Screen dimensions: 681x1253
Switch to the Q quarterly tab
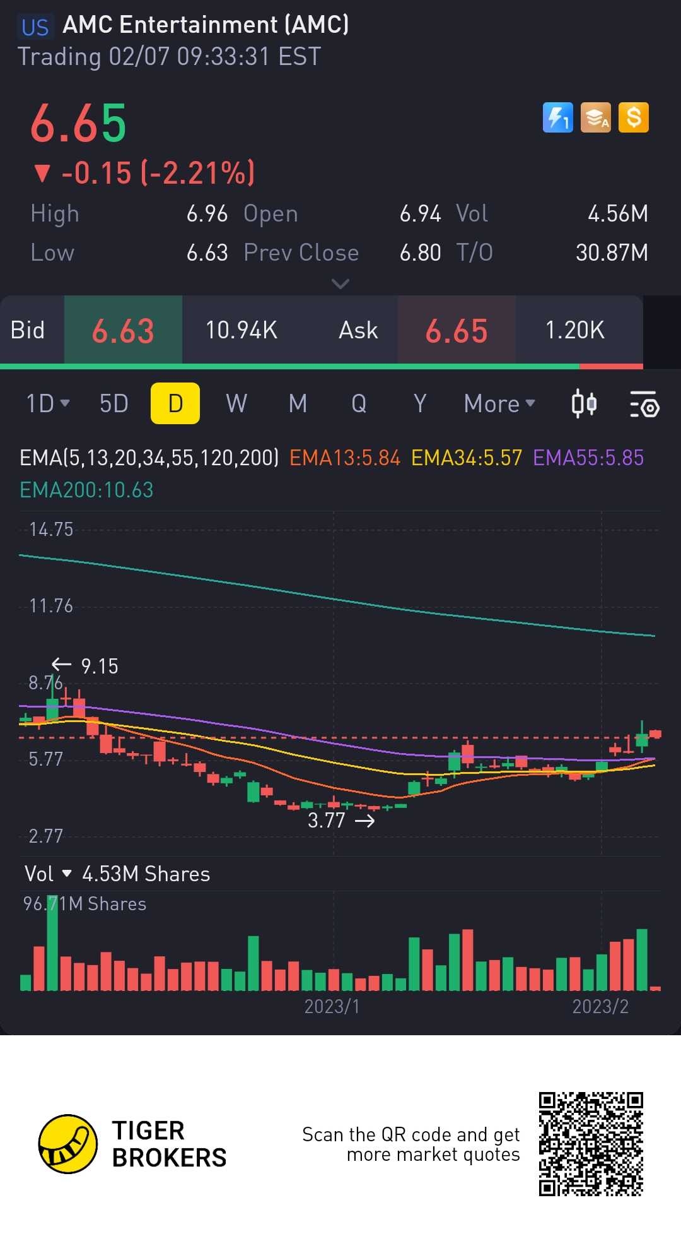[x=359, y=403]
